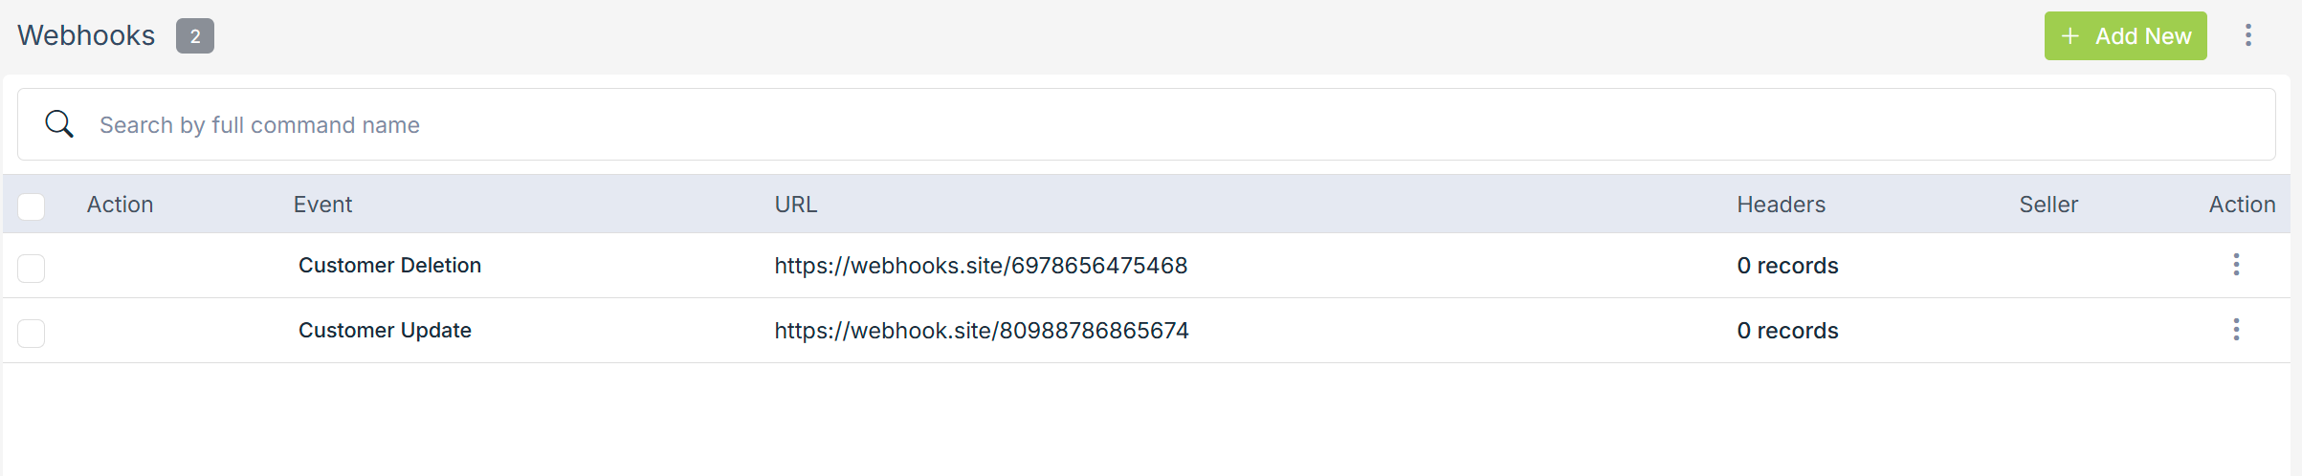Image resolution: width=2302 pixels, height=476 pixels.
Task: Click the Customer Deletion event name
Action: [389, 266]
